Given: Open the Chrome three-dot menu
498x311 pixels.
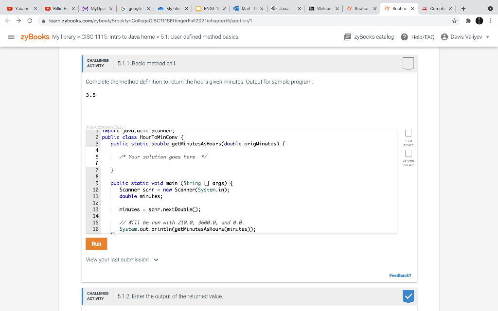Looking at the screenshot, I should coord(490,20).
